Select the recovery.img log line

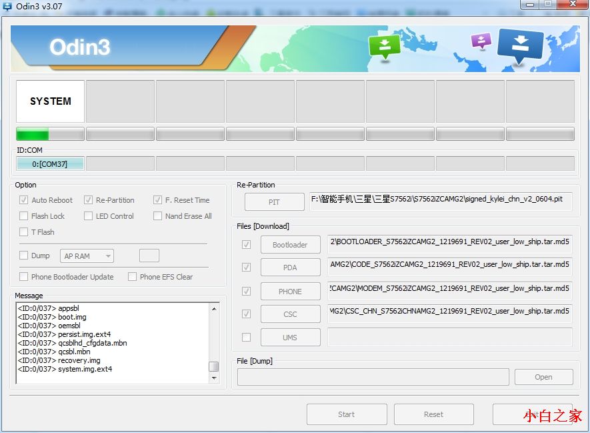(x=59, y=360)
